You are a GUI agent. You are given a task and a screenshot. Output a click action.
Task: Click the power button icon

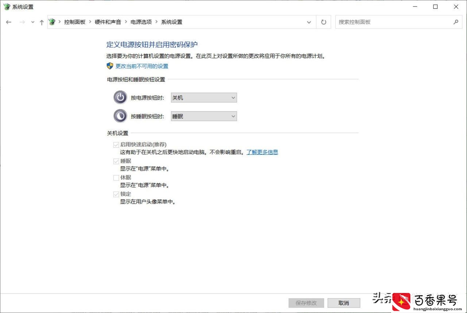(x=120, y=97)
